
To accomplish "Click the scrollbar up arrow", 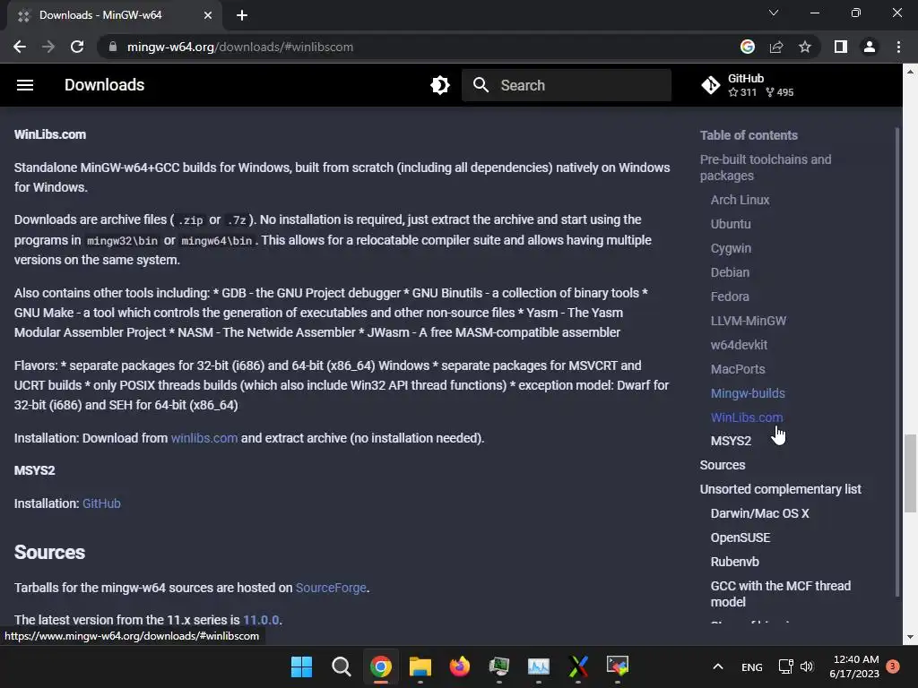I will click(910, 72).
